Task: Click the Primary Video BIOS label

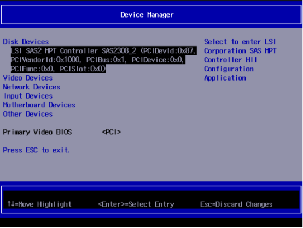Action: click(37, 132)
